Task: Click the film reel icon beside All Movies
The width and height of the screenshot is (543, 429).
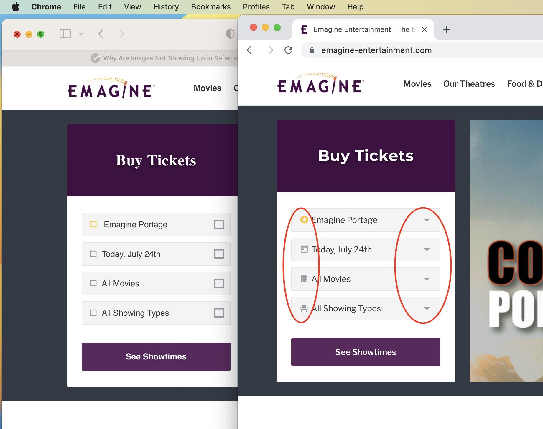Action: pyautogui.click(x=304, y=278)
